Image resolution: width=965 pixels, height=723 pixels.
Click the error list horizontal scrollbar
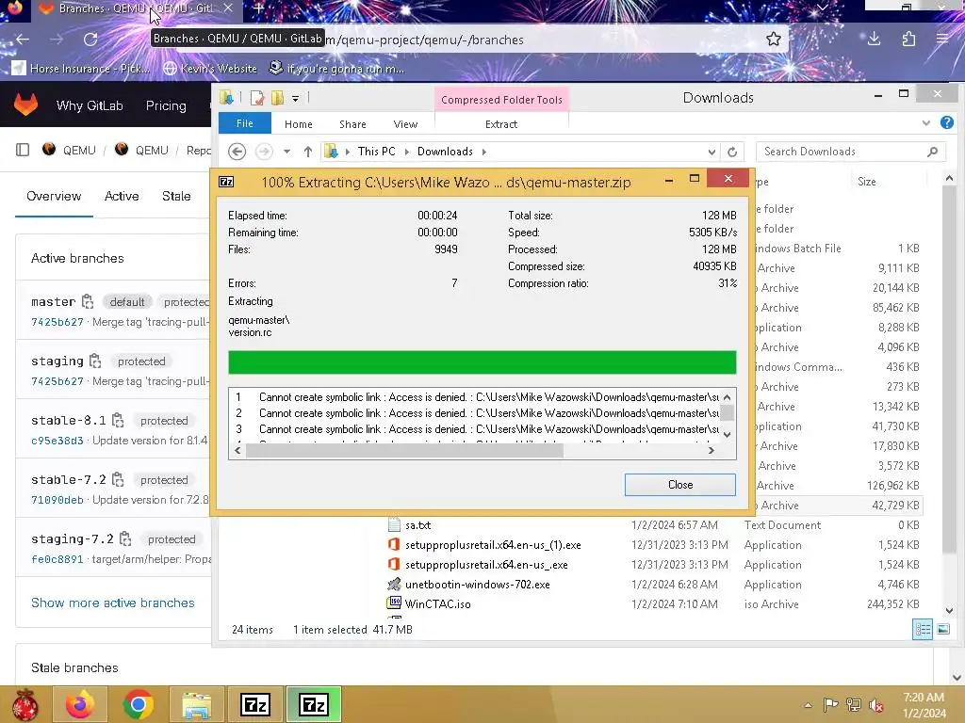click(x=404, y=450)
